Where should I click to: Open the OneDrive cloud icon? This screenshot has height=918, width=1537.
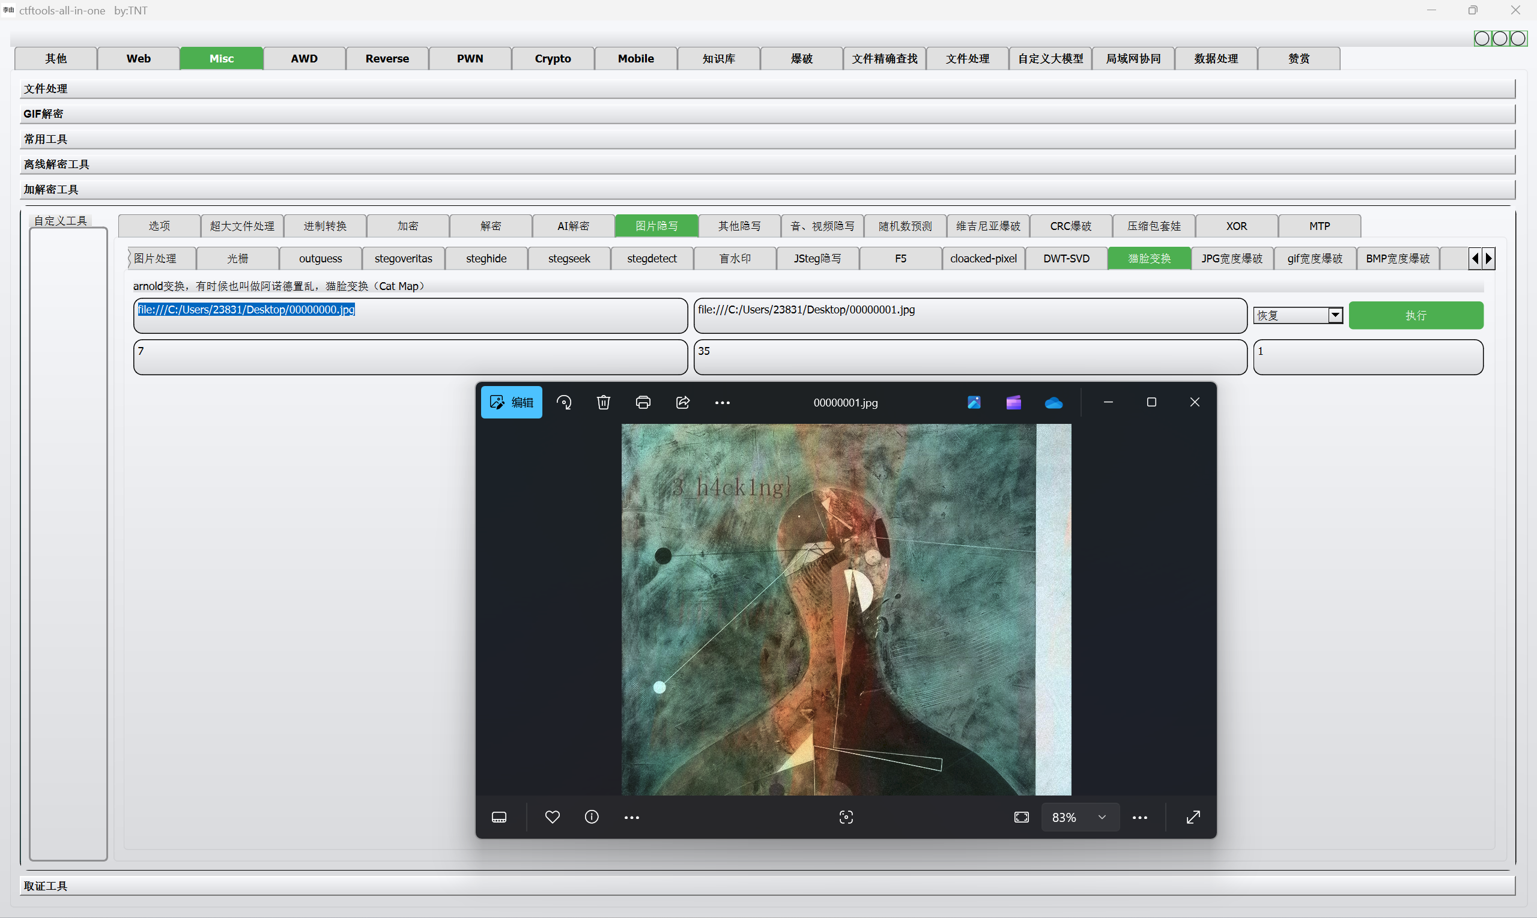(x=1053, y=403)
